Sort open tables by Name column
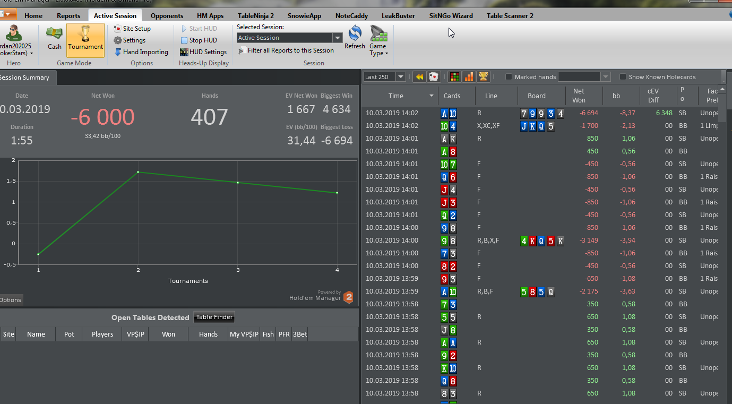The height and width of the screenshot is (404, 732). [36, 334]
